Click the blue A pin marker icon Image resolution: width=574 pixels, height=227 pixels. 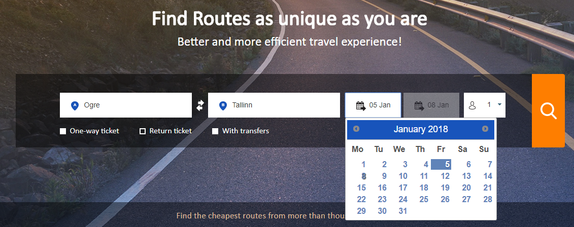click(x=75, y=105)
